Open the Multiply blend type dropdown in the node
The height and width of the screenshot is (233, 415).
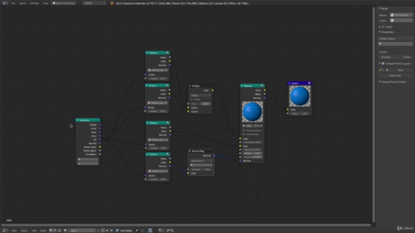(x=200, y=95)
